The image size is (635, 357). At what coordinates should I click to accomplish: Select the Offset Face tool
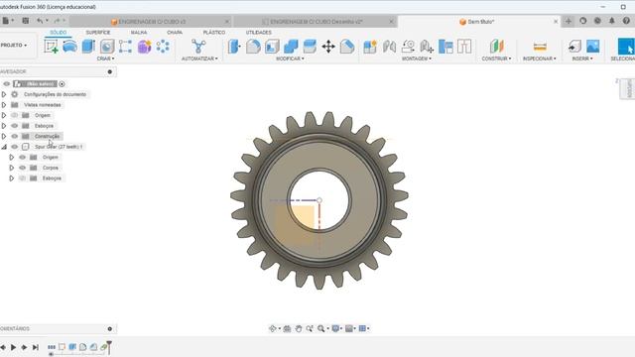pyautogui.click(x=310, y=47)
